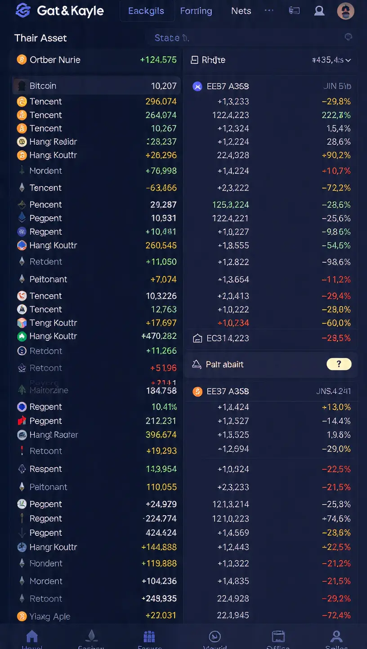The height and width of the screenshot is (649, 367).
Task: Select the Pencent row
Action: (x=96, y=205)
